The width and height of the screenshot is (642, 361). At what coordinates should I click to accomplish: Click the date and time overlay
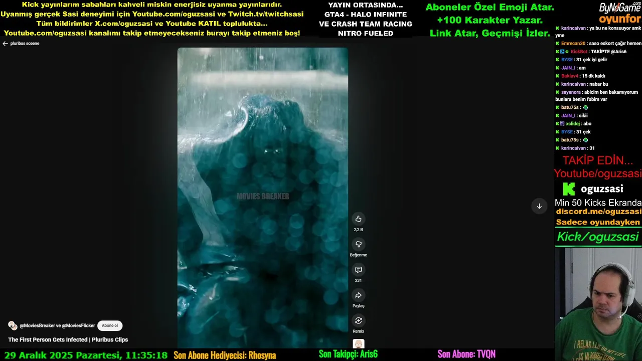point(86,355)
